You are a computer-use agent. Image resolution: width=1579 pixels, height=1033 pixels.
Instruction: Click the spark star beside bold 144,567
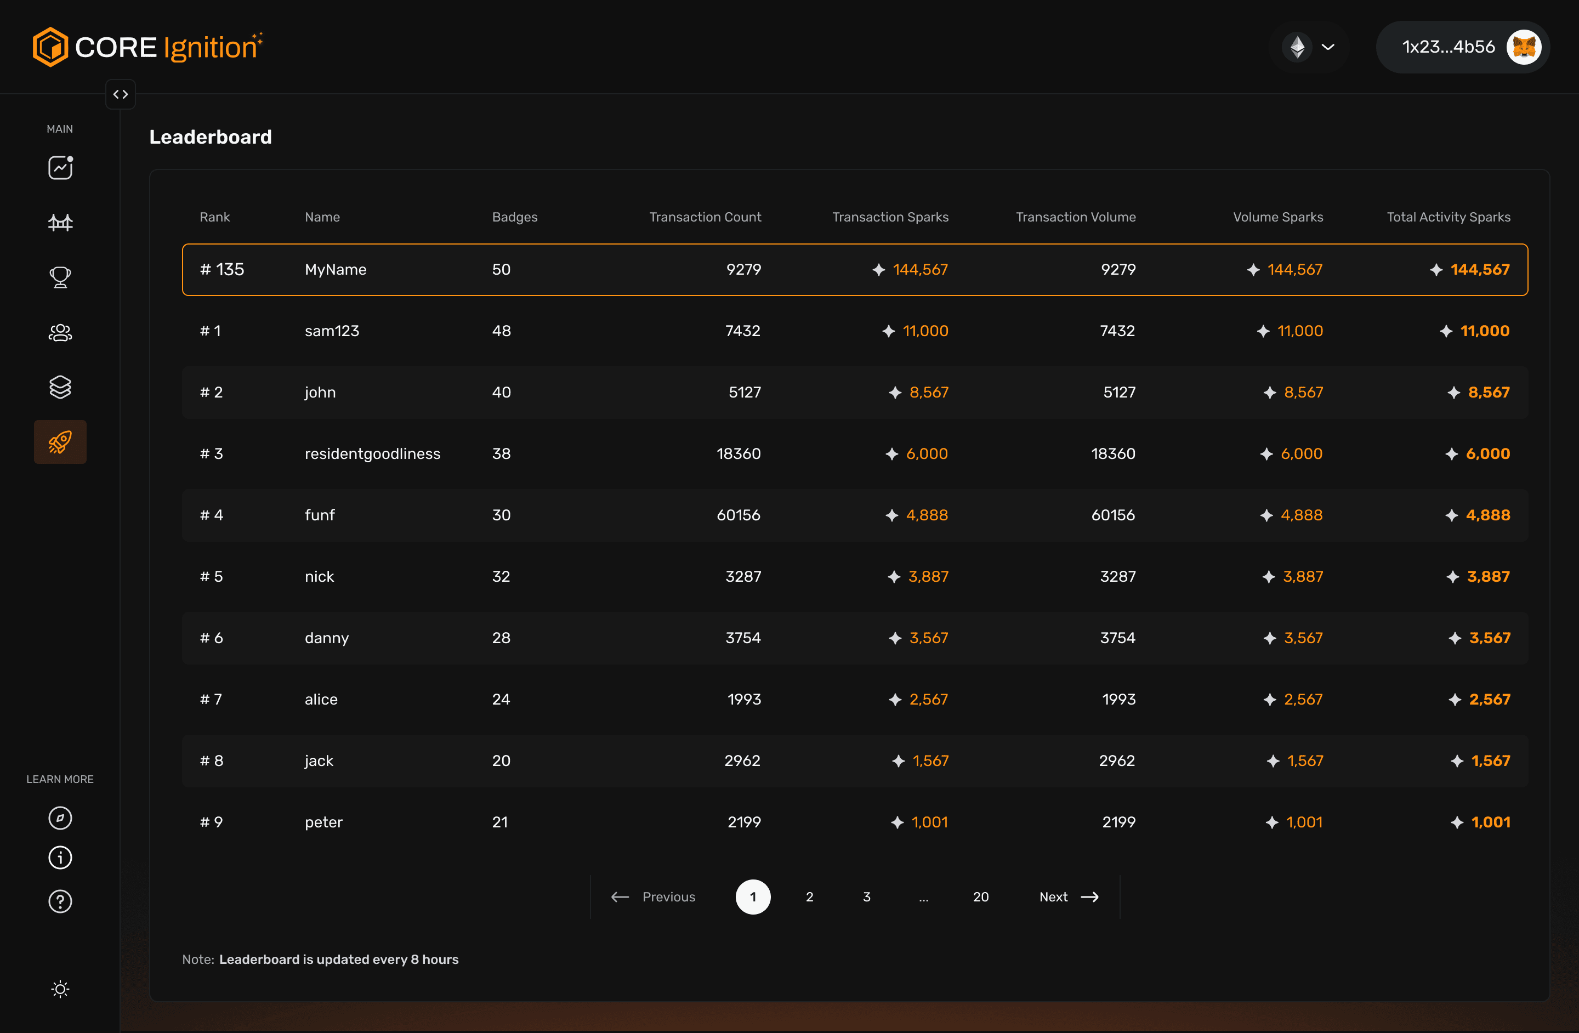pos(1436,269)
